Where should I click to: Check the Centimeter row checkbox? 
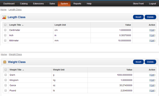5,30
